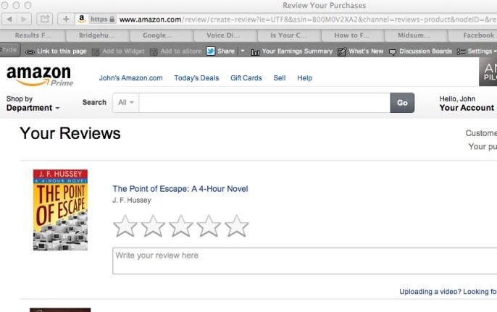Open the Associates Settings menu
497x312 pixels.
477,51
